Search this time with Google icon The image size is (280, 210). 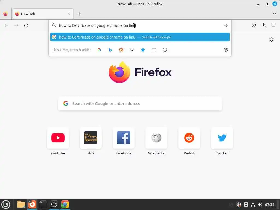(x=99, y=50)
